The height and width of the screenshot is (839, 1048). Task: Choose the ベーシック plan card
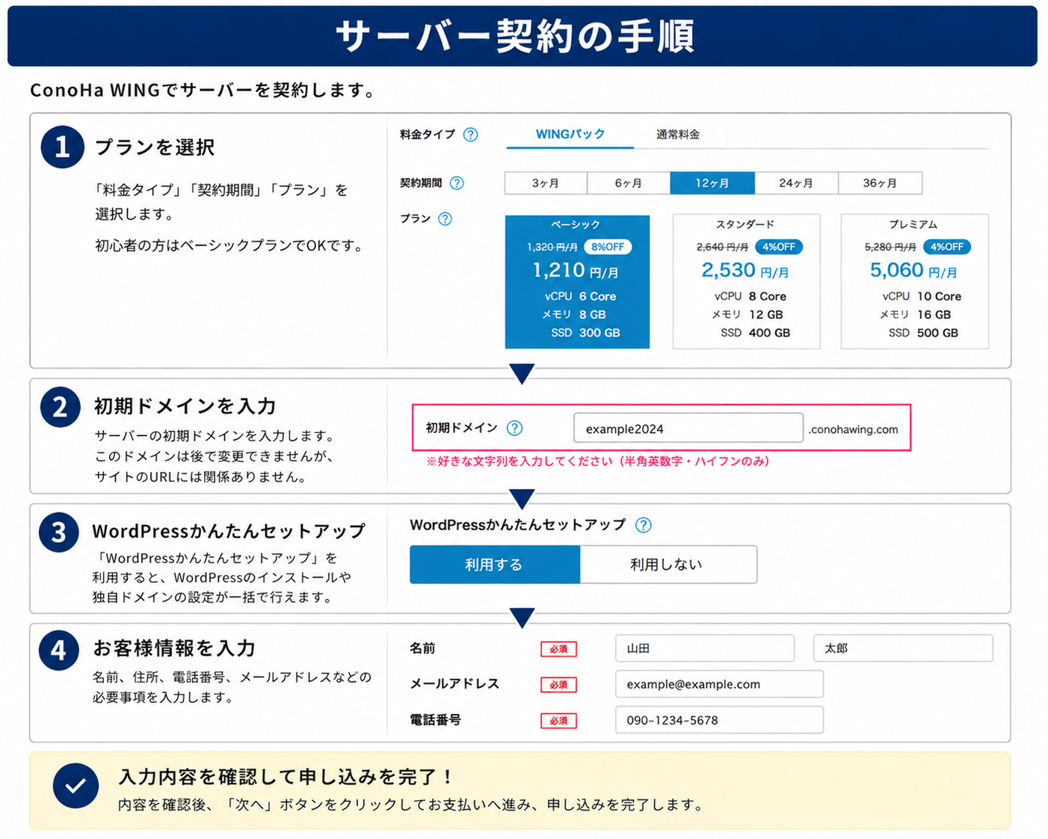pyautogui.click(x=577, y=282)
